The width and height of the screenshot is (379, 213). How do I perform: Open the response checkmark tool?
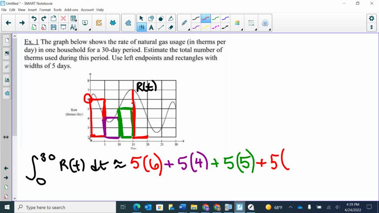[99, 23]
